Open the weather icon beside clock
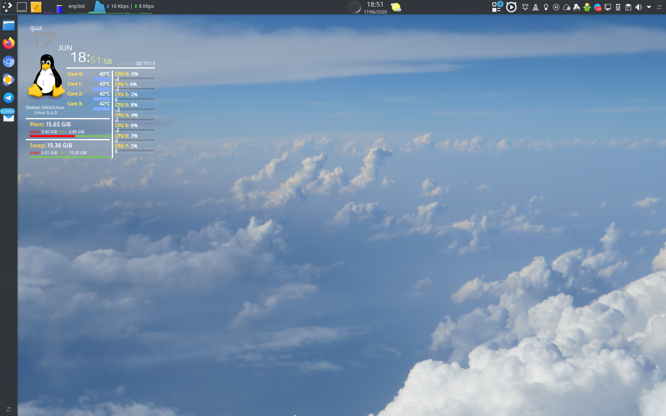This screenshot has height=416, width=666. tap(396, 7)
